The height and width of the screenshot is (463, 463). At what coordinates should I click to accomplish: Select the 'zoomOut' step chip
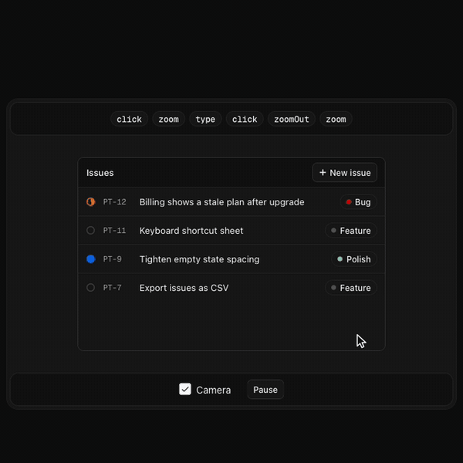pyautogui.click(x=292, y=119)
